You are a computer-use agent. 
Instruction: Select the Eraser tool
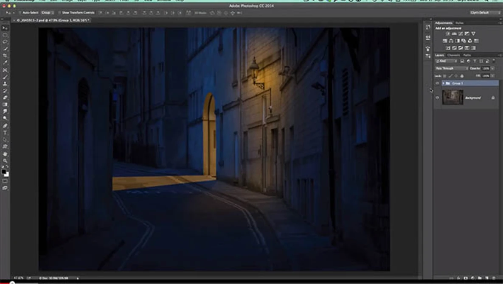point(5,97)
